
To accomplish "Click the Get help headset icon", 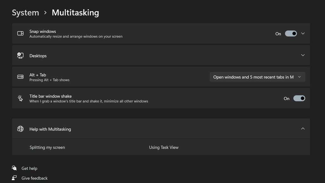I will [x=14, y=168].
